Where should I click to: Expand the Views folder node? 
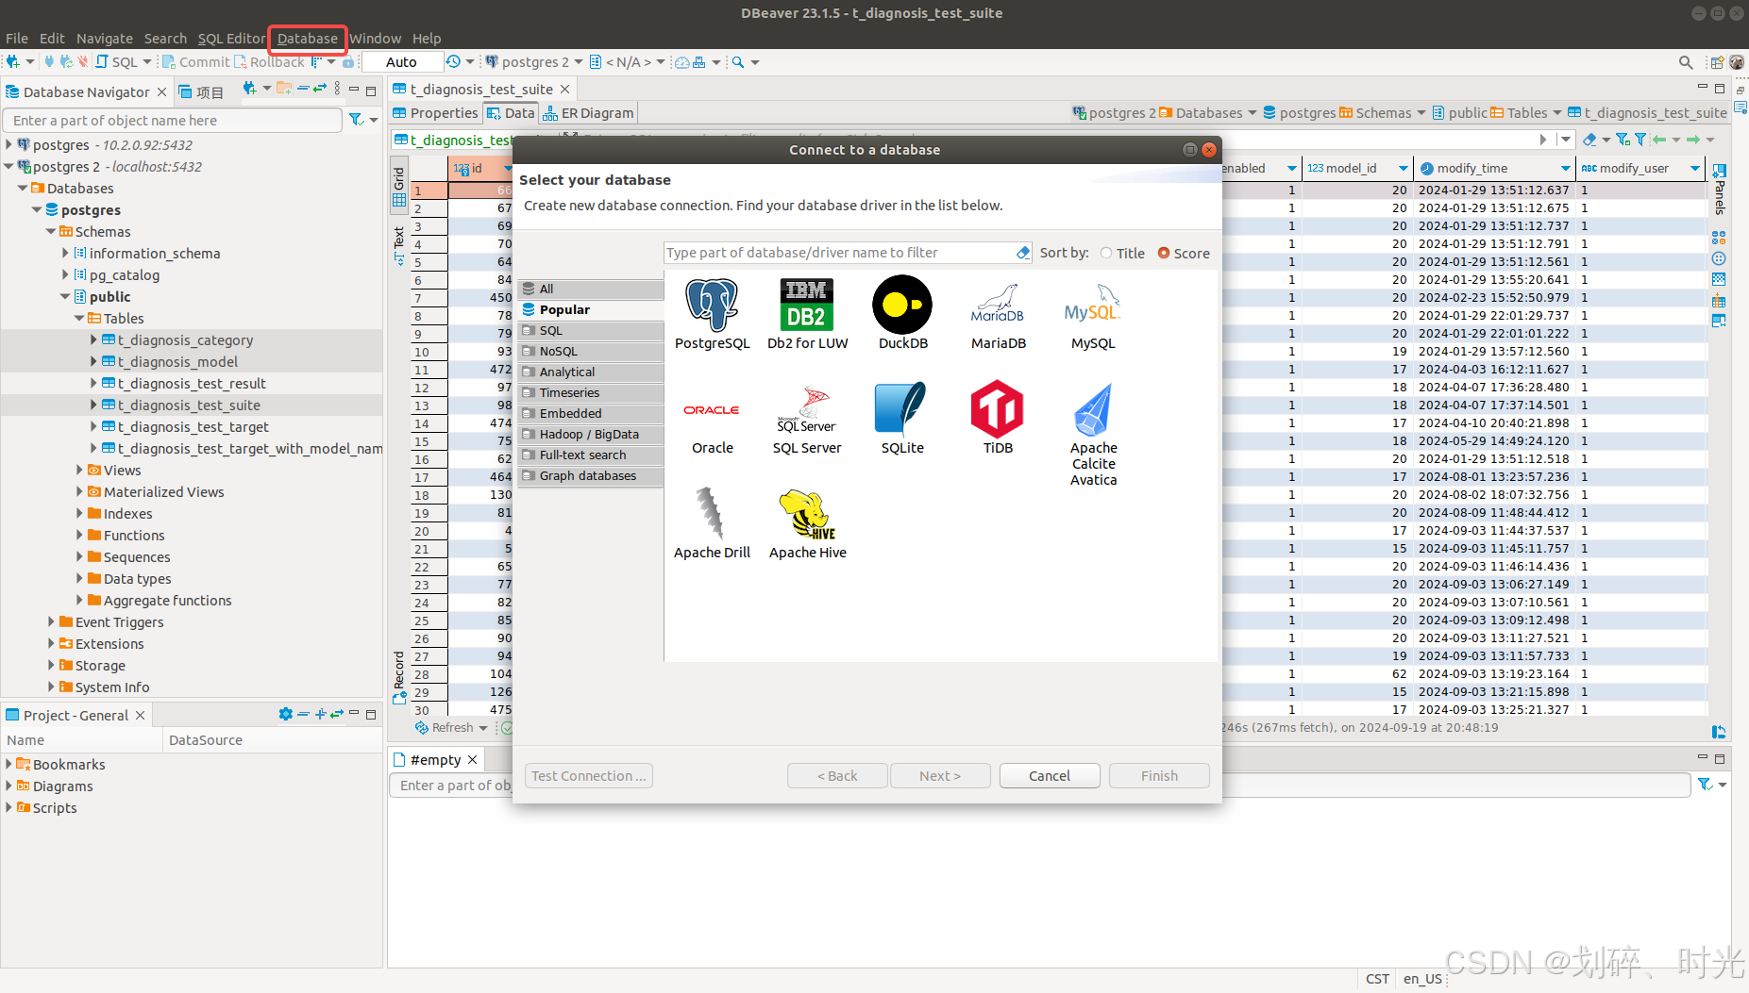pyautogui.click(x=79, y=470)
